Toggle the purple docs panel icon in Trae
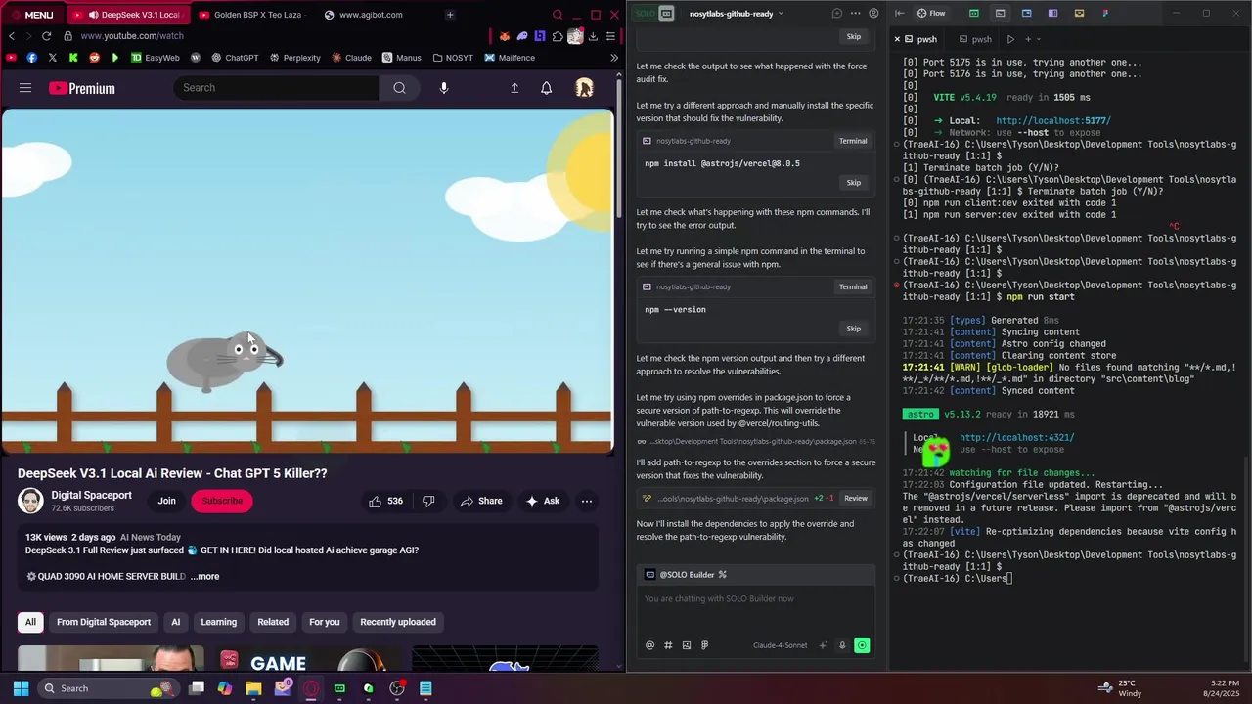The image size is (1252, 704). 1052,14
